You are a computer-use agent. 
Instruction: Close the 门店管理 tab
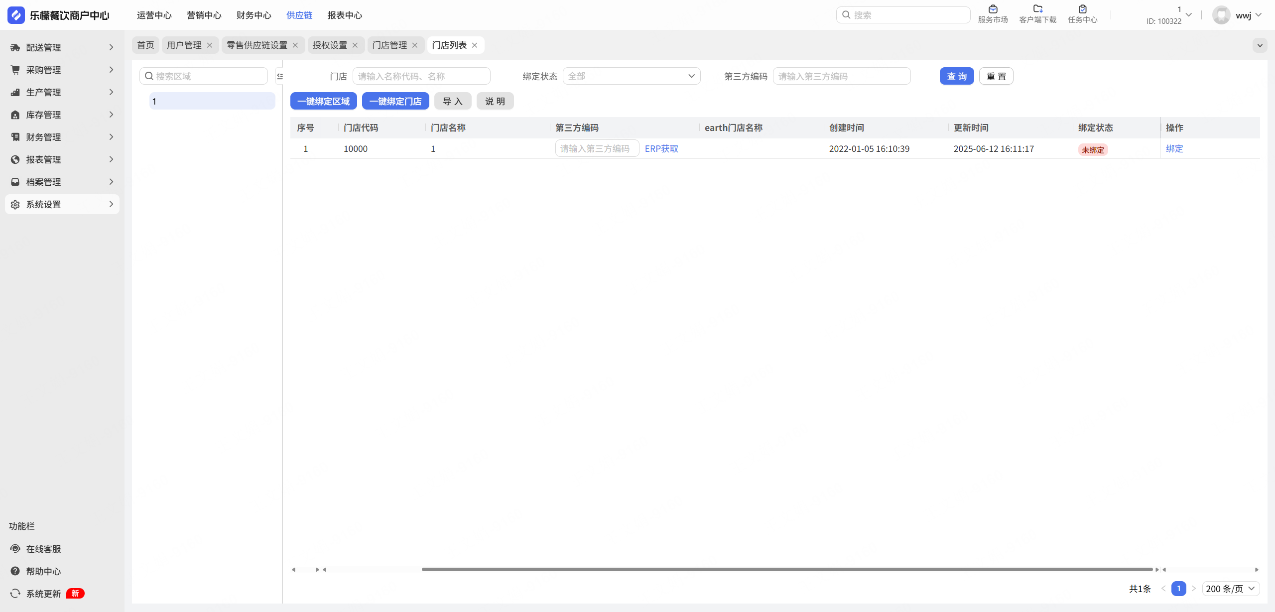tap(415, 45)
